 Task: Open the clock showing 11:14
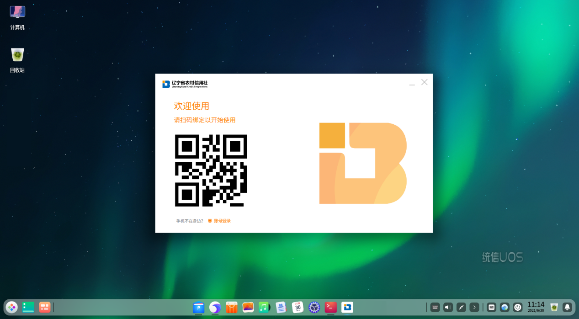(x=536, y=307)
